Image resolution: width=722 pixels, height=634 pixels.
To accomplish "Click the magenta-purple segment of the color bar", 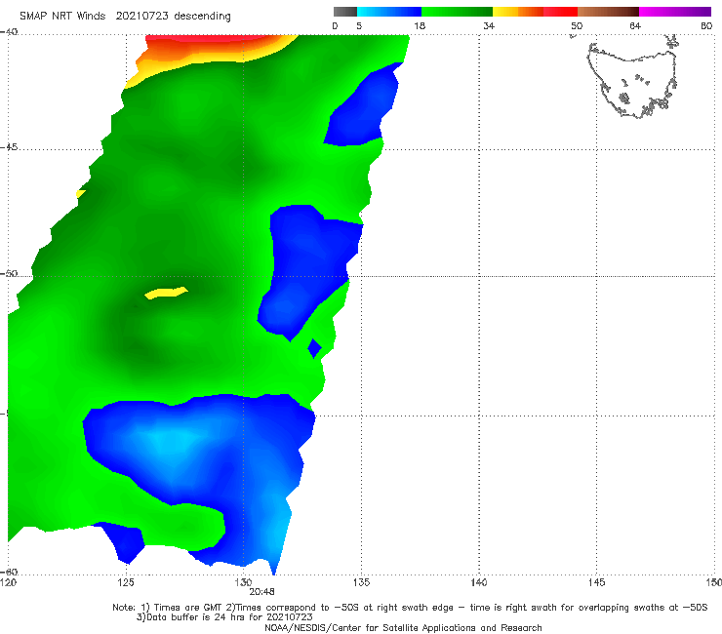I will (x=675, y=12).
